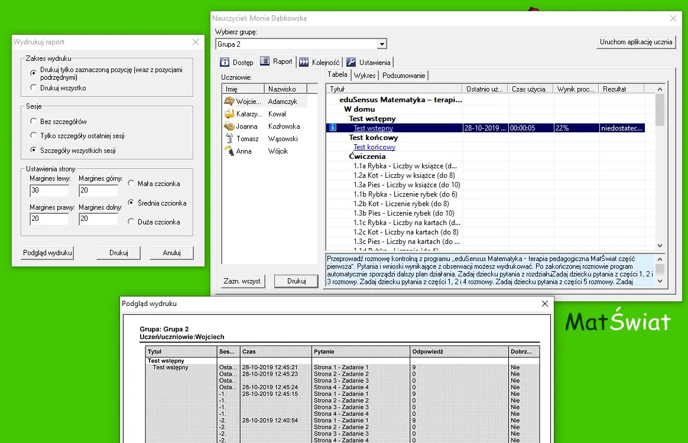This screenshot has width=688, height=443.
Task: Click Katarzyna Kowal's fish avatar
Action: point(229,113)
